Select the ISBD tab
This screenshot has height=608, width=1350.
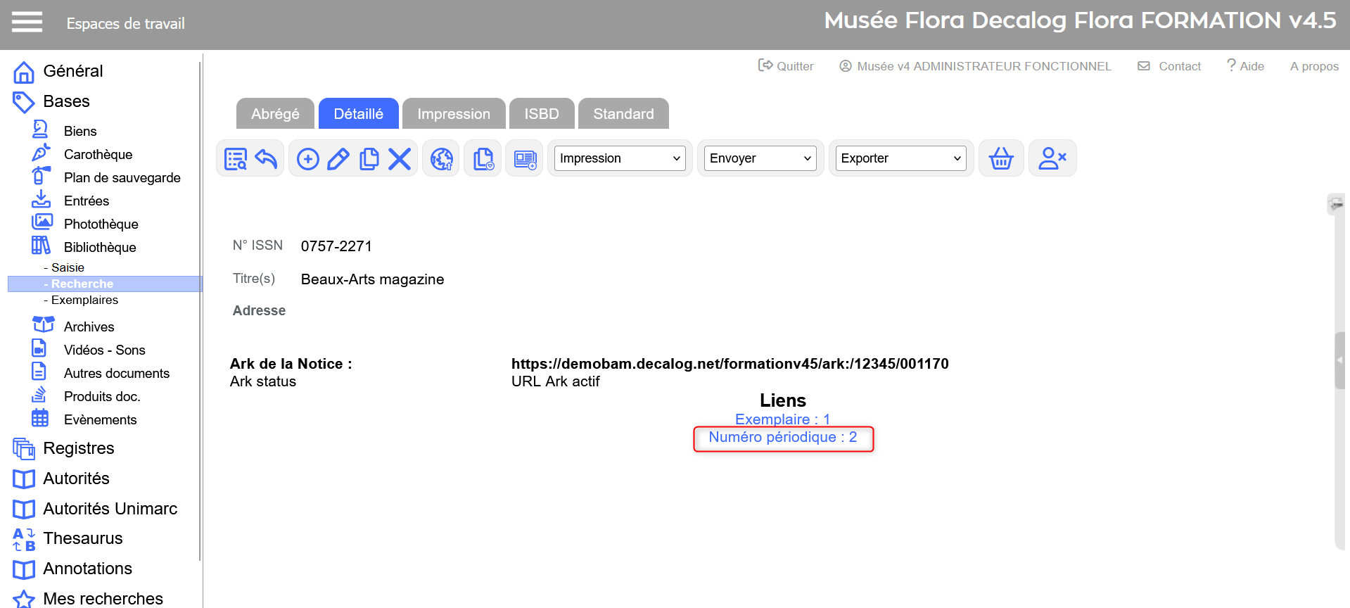541,114
